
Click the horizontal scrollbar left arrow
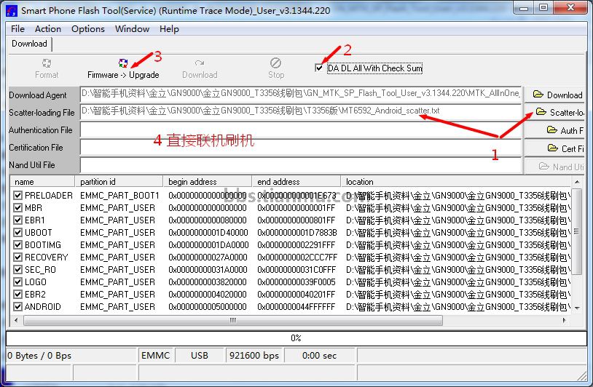(x=16, y=321)
